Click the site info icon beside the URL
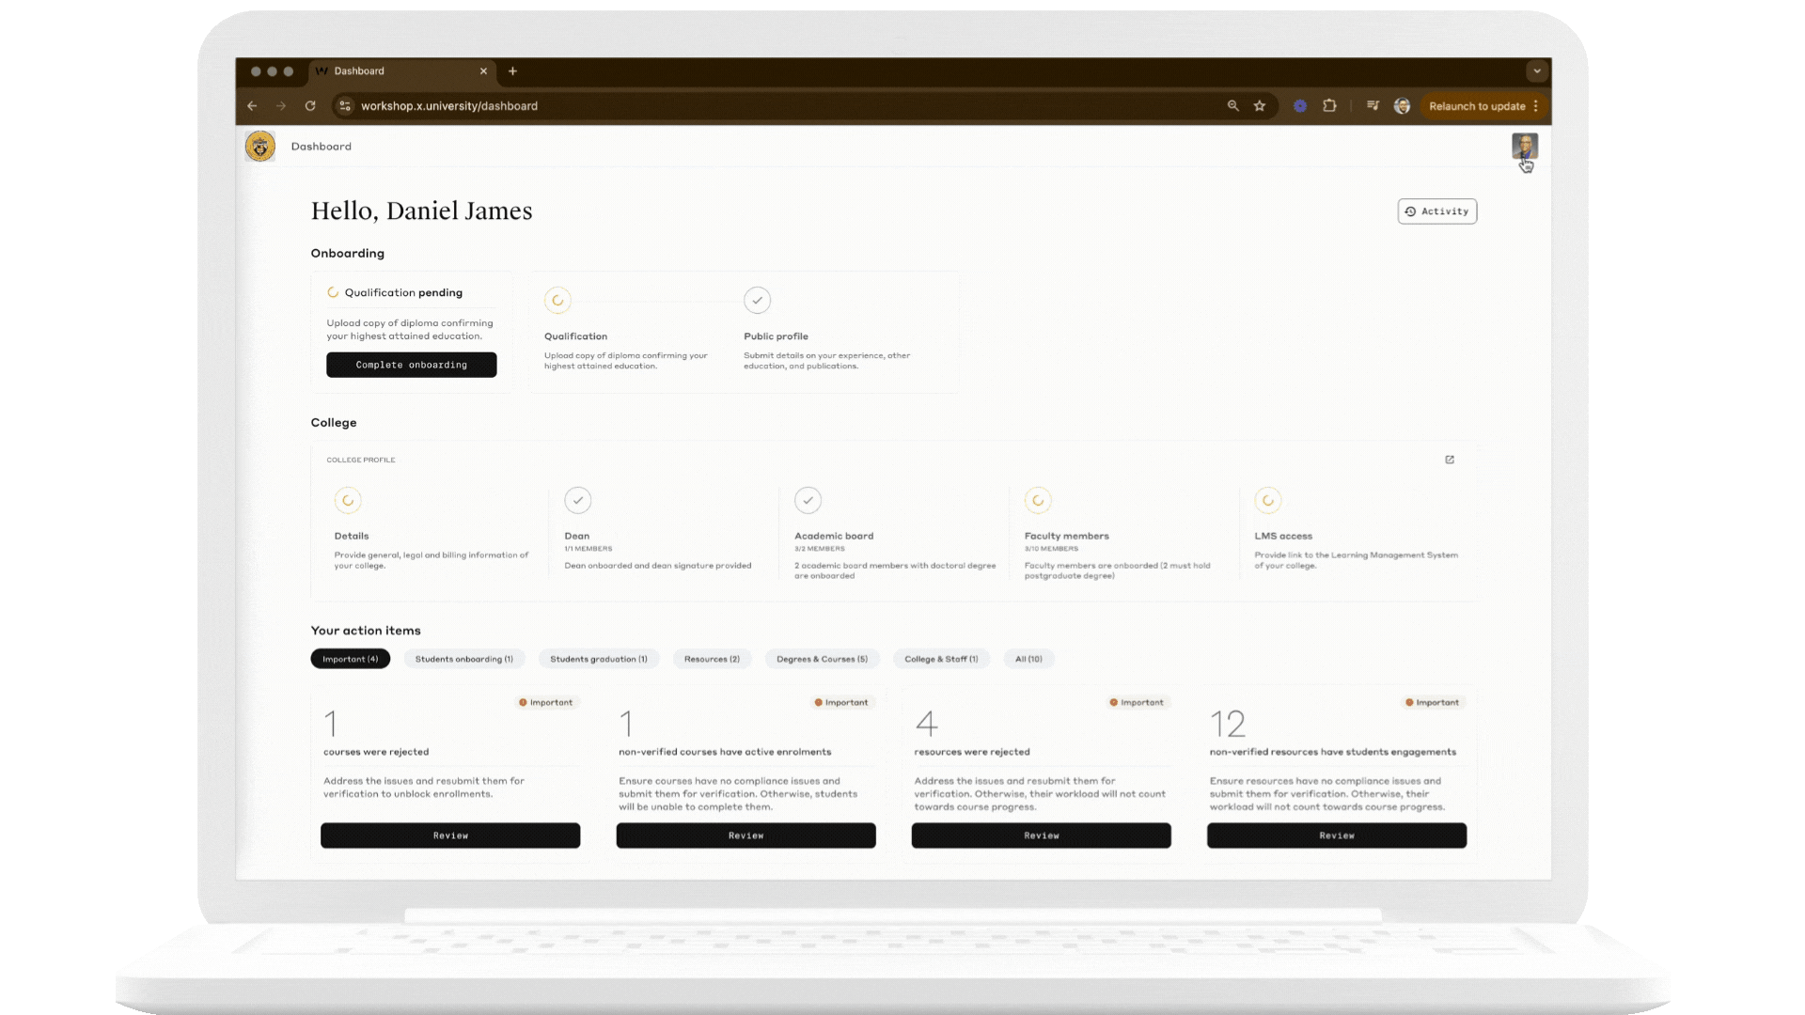The image size is (1805, 1015). coord(345,106)
